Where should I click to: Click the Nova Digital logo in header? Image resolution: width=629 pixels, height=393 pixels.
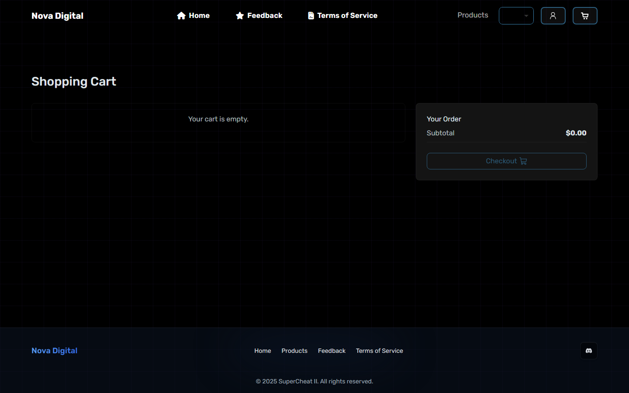point(57,16)
